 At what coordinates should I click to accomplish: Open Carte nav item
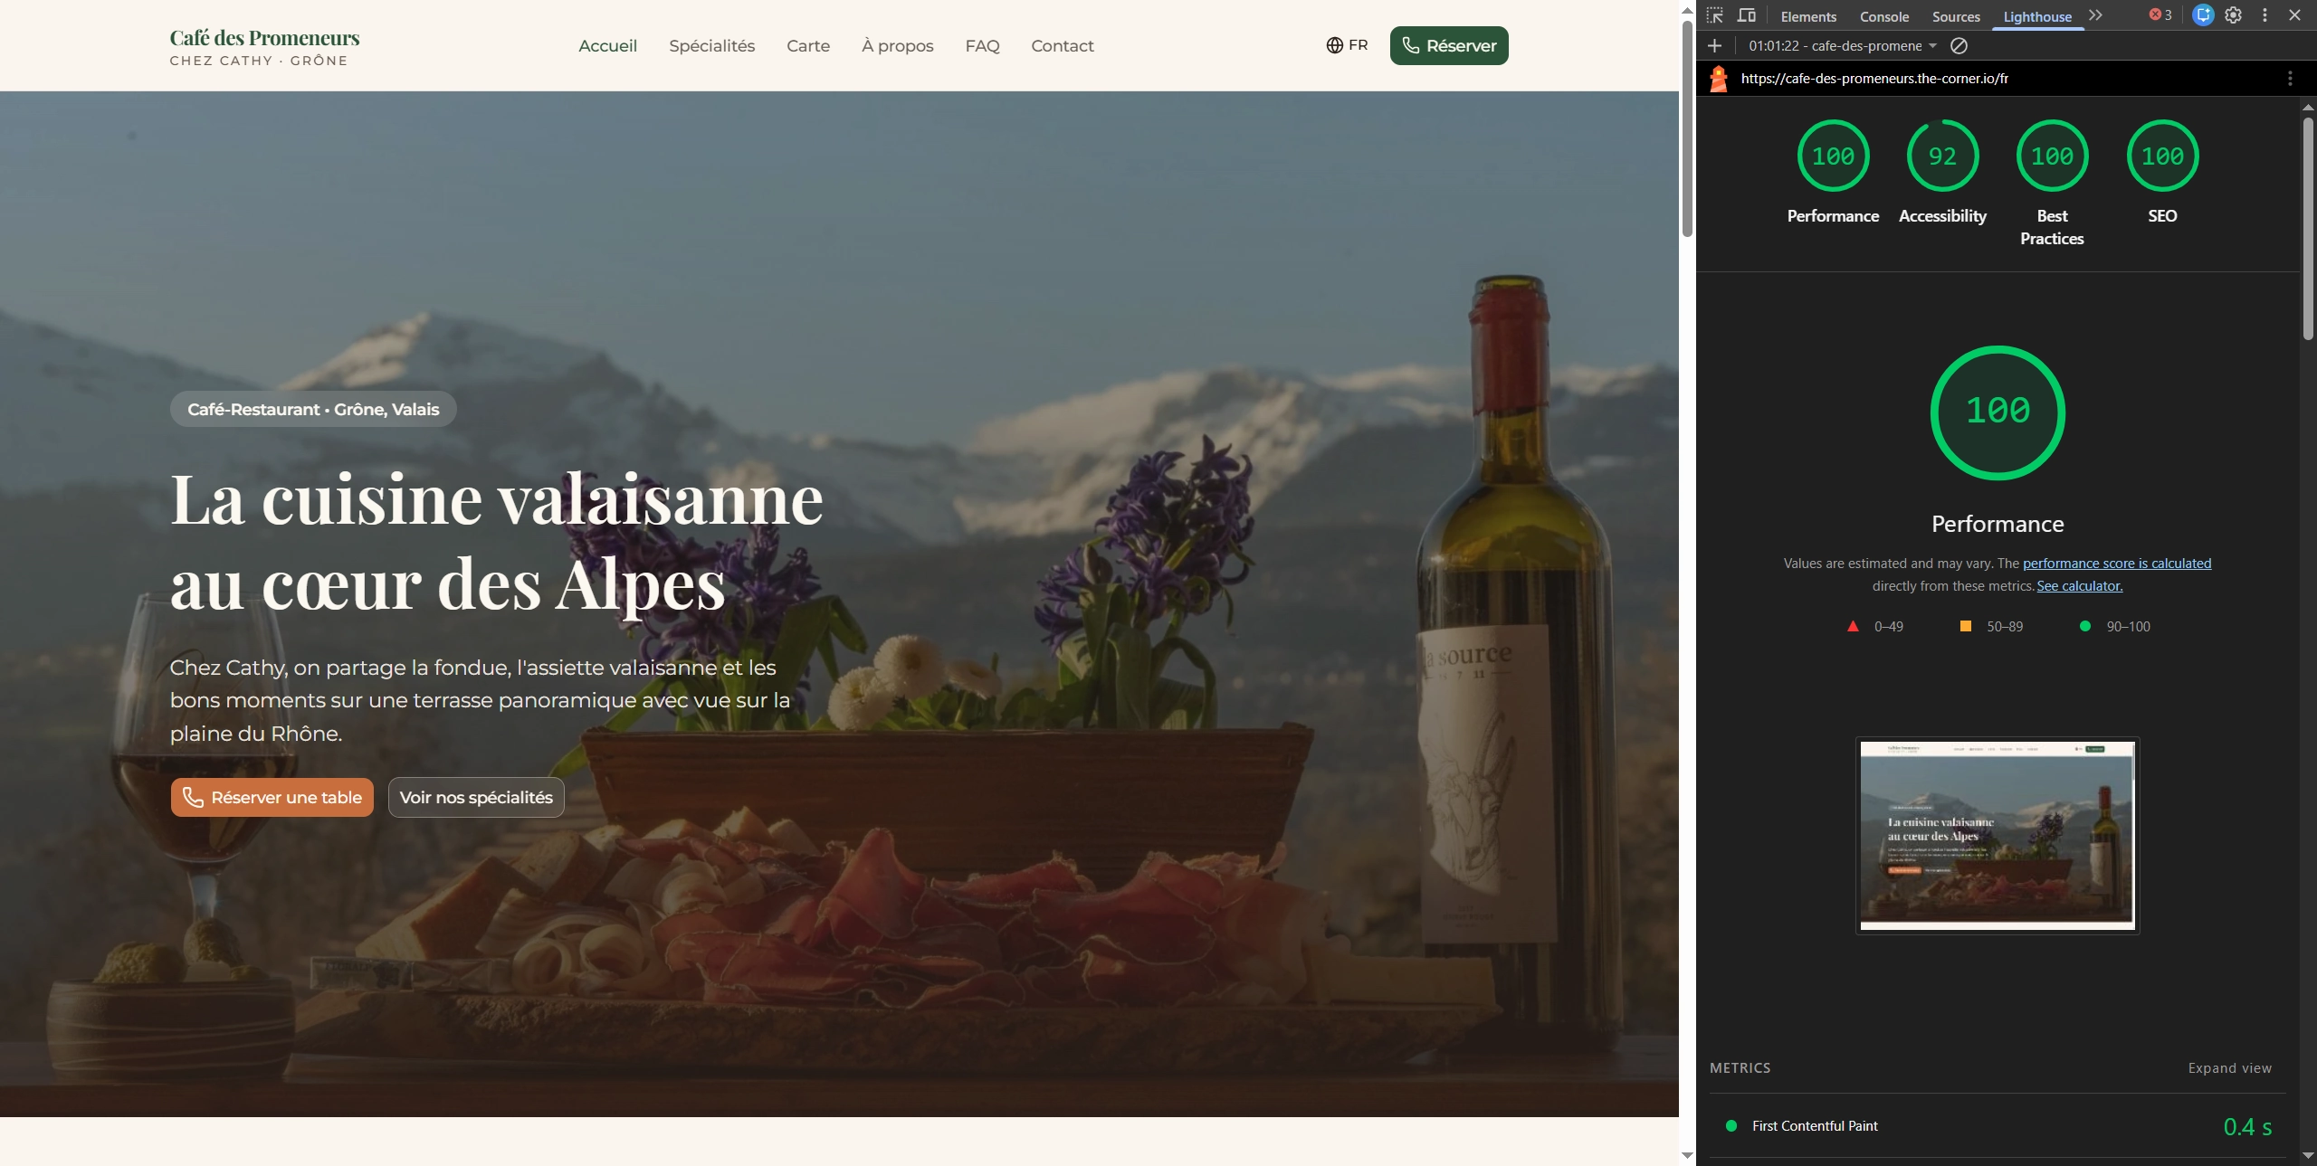click(808, 46)
